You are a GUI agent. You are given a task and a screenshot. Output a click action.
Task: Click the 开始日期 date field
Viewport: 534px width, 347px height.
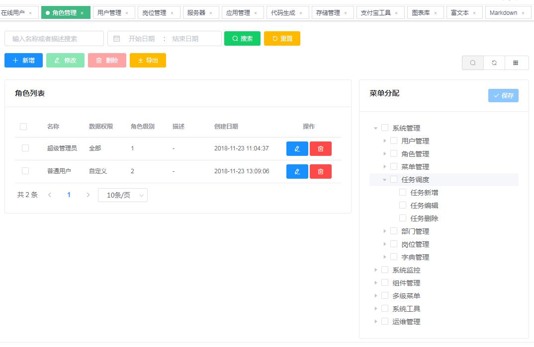point(142,39)
